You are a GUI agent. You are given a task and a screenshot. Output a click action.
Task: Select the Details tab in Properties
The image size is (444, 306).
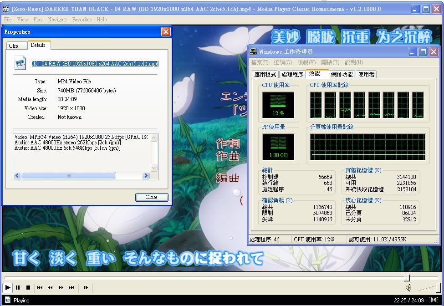[38, 45]
